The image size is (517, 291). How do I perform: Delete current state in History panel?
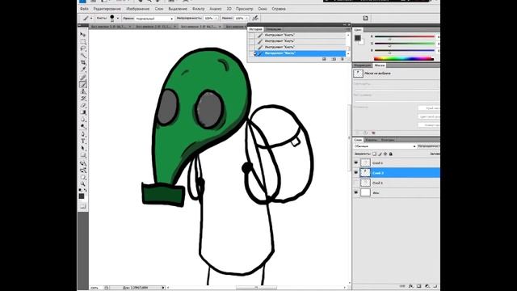[x=342, y=59]
